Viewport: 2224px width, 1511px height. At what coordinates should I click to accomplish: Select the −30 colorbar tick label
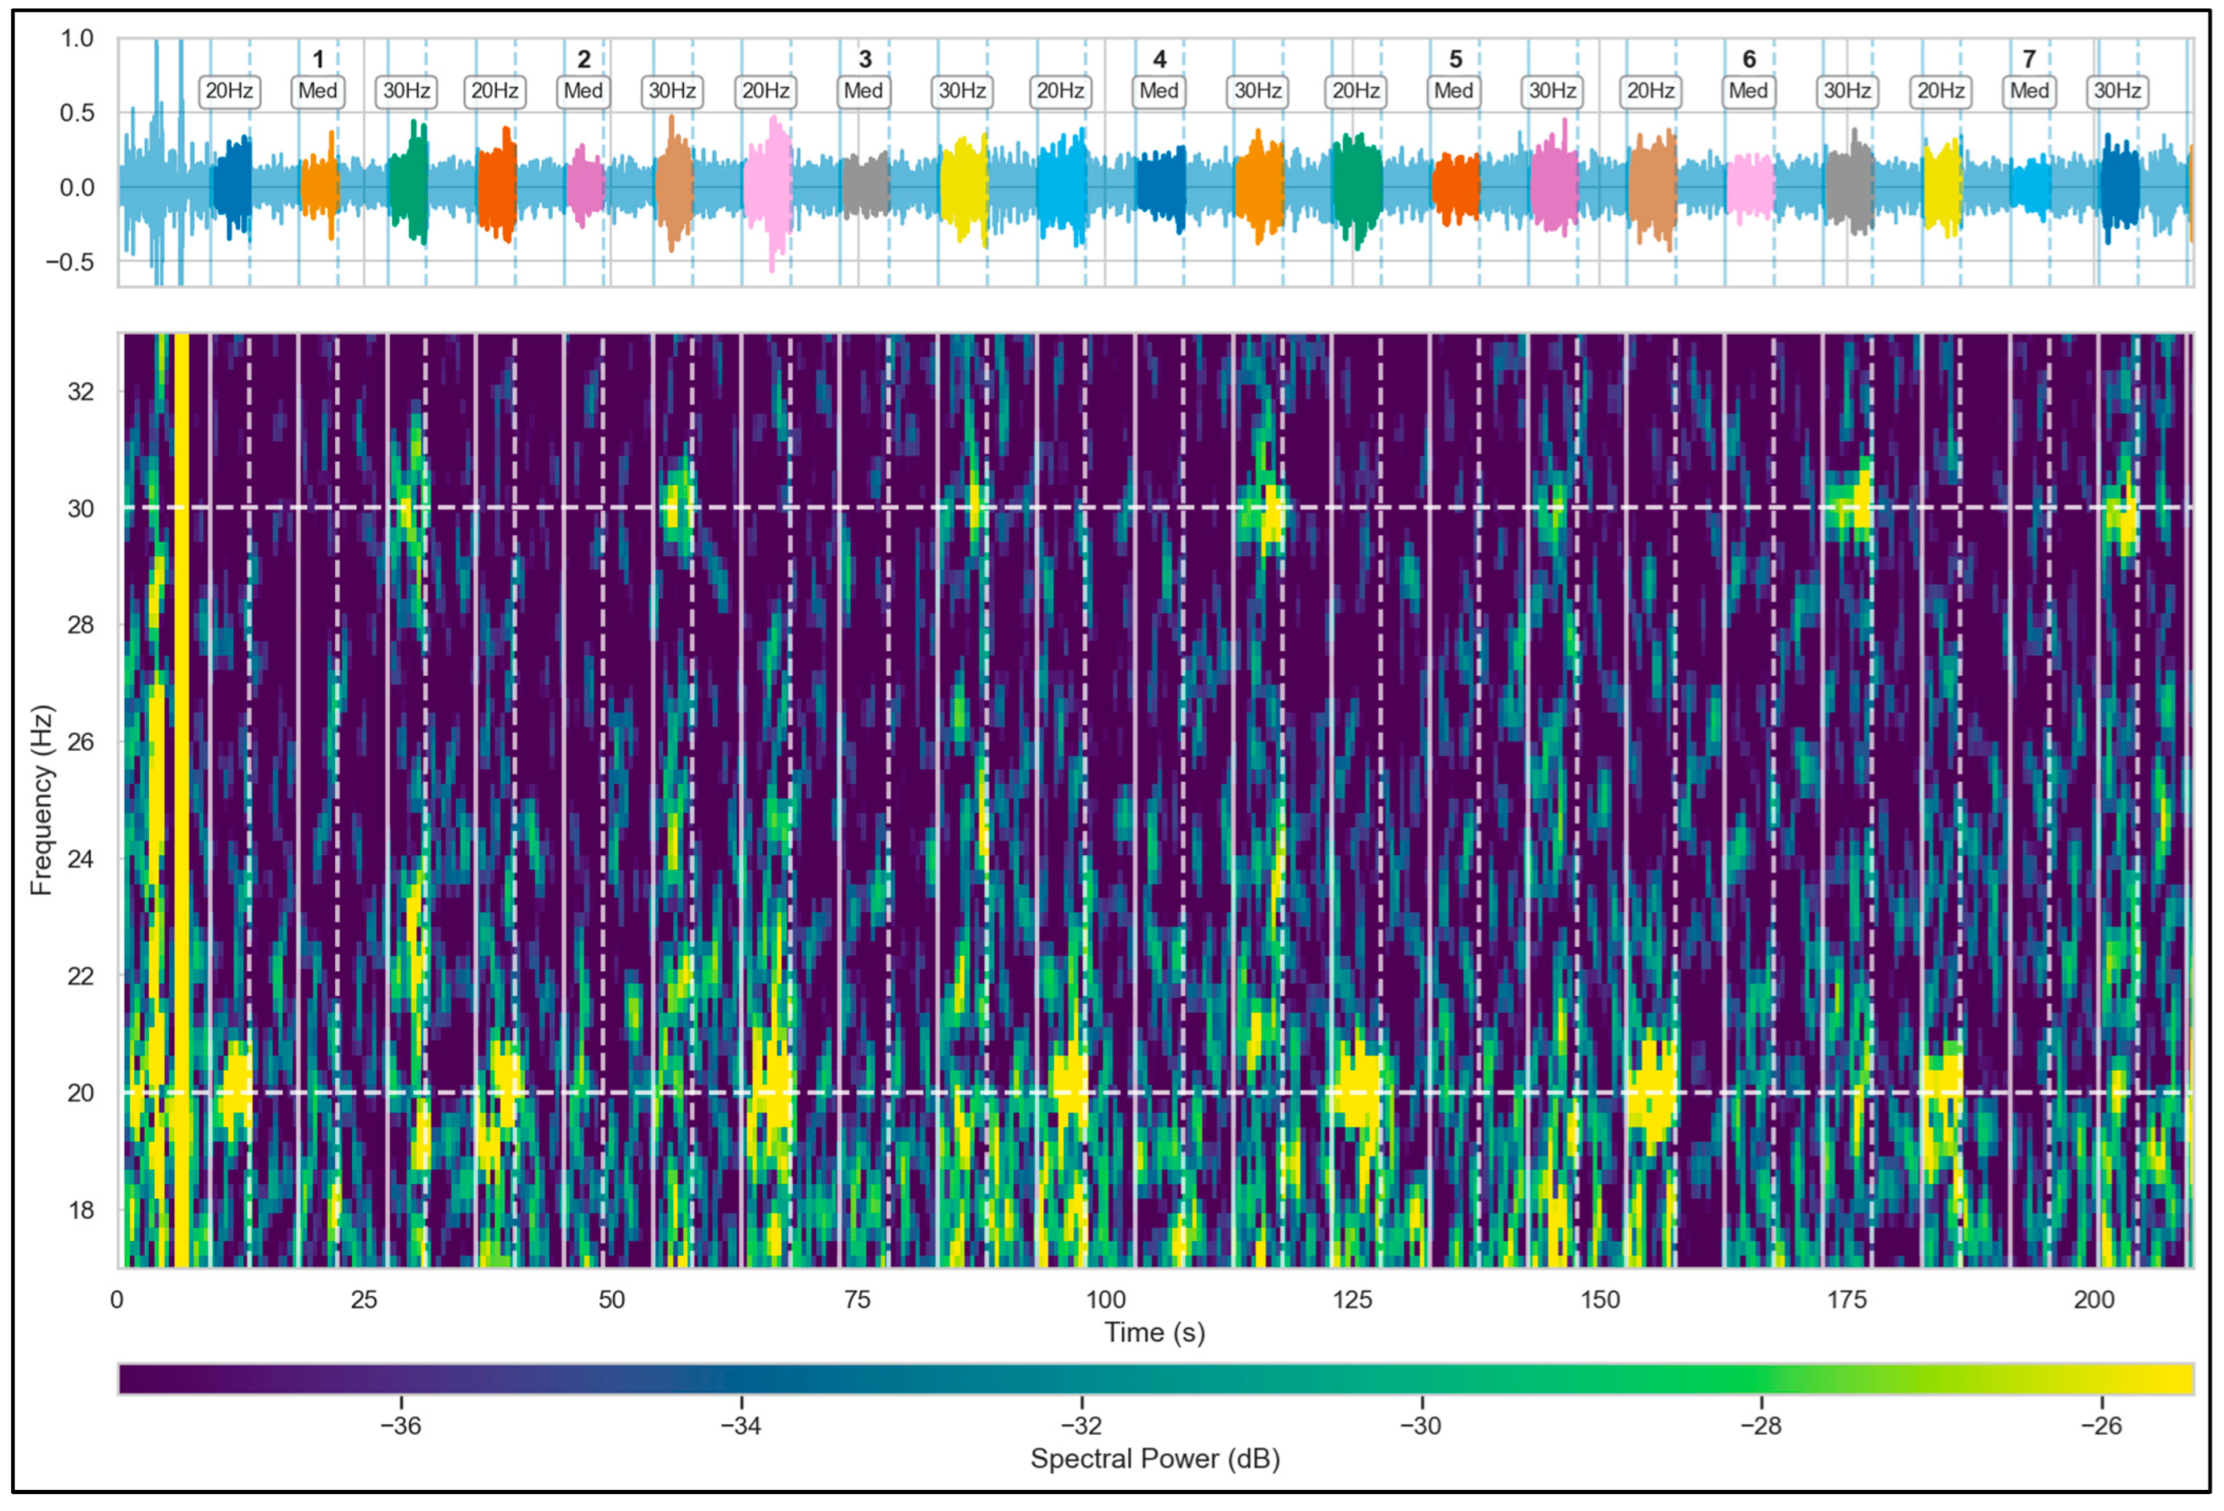tap(1421, 1426)
